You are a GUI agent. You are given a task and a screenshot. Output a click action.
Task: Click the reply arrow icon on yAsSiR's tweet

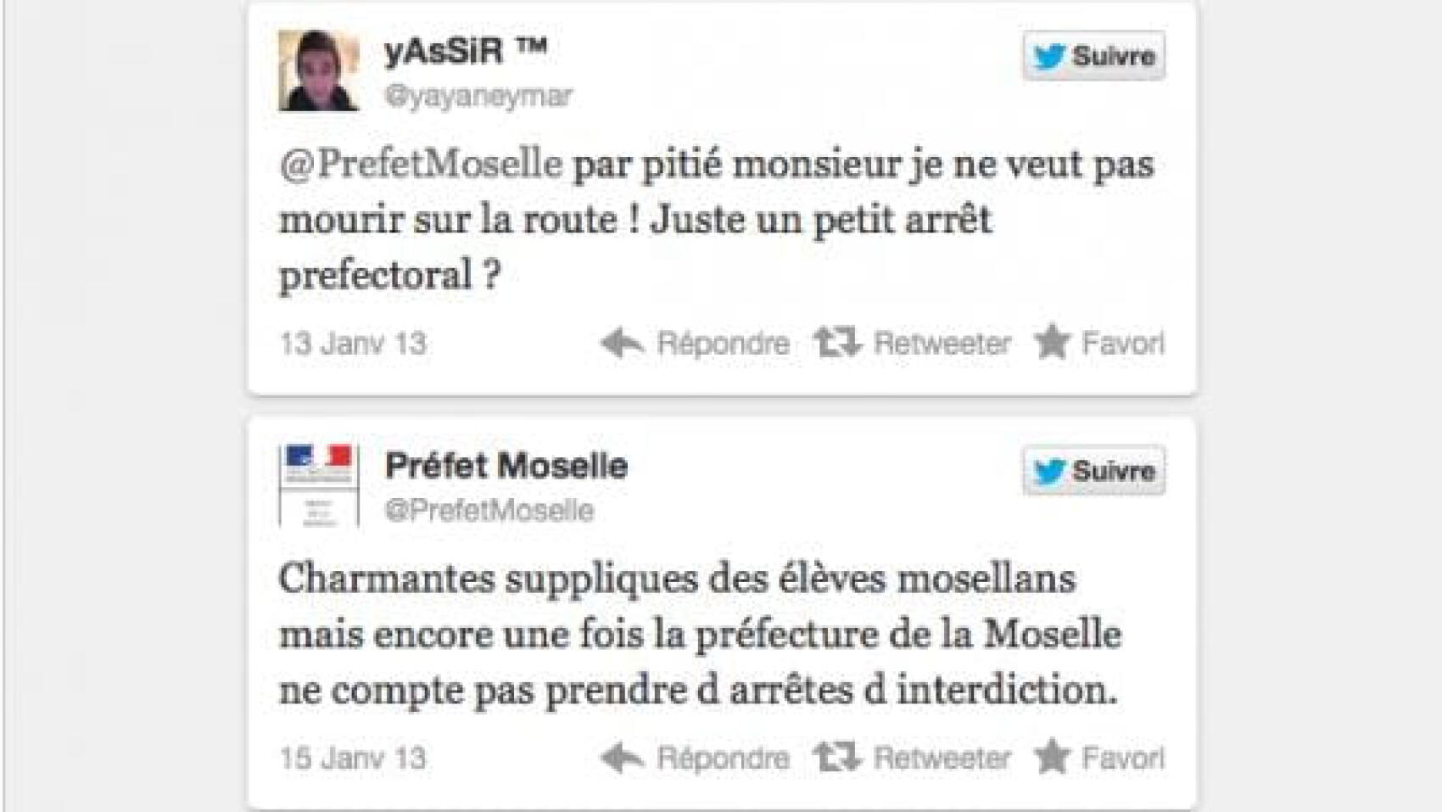click(622, 343)
